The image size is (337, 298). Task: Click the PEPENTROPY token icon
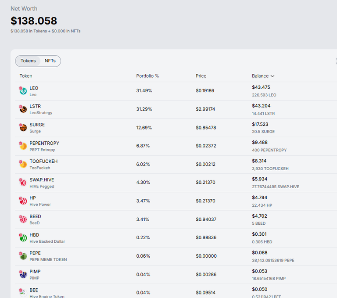click(23, 146)
